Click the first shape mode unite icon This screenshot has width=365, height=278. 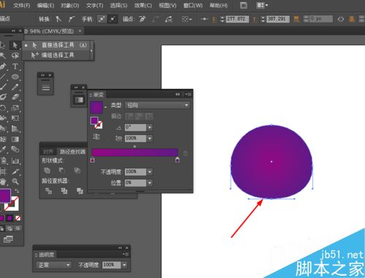coord(47,170)
